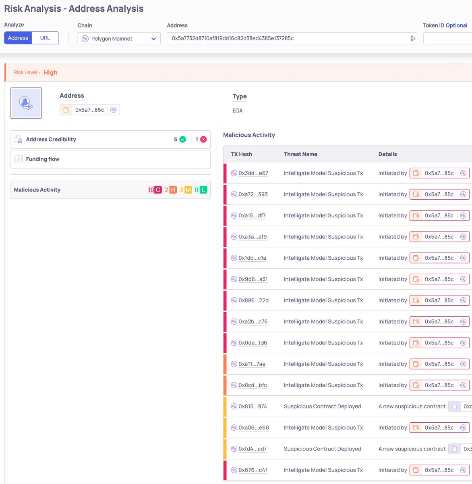Click Polygon icon at end of 0x8cd...bfc row

pos(463,385)
